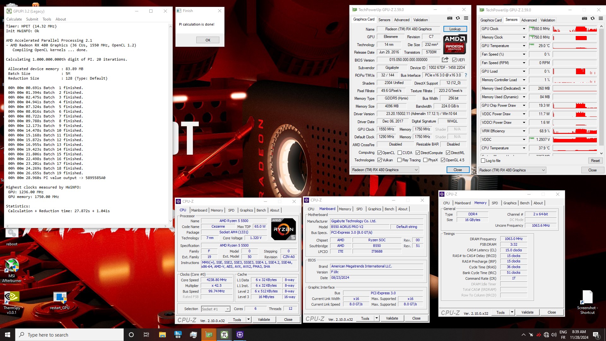Click OK in the Finish dialog
606x341 pixels.
coord(208,40)
